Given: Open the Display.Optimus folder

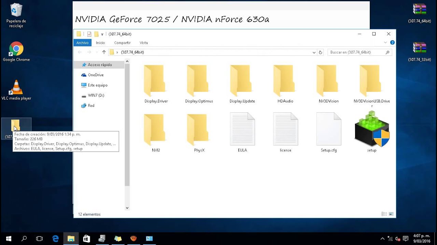Looking at the screenshot, I should click(199, 84).
